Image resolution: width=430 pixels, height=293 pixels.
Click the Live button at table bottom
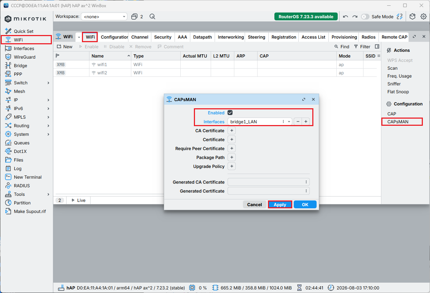[x=78, y=200]
